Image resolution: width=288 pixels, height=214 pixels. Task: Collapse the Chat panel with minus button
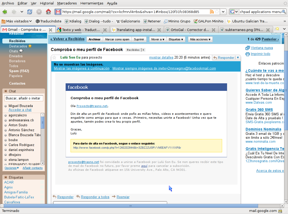[x=6, y=91]
